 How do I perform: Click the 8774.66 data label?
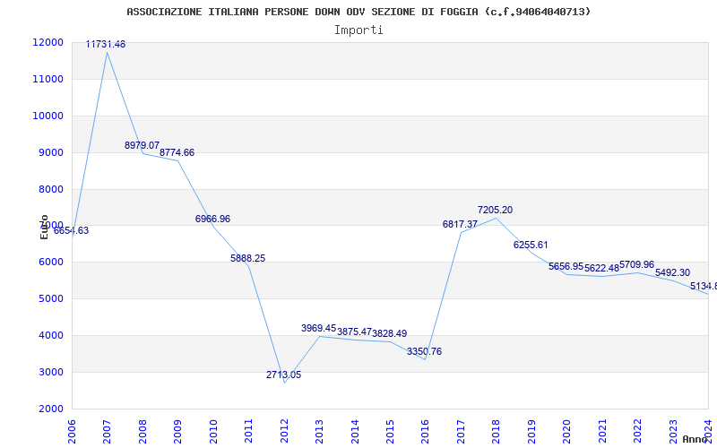(177, 152)
